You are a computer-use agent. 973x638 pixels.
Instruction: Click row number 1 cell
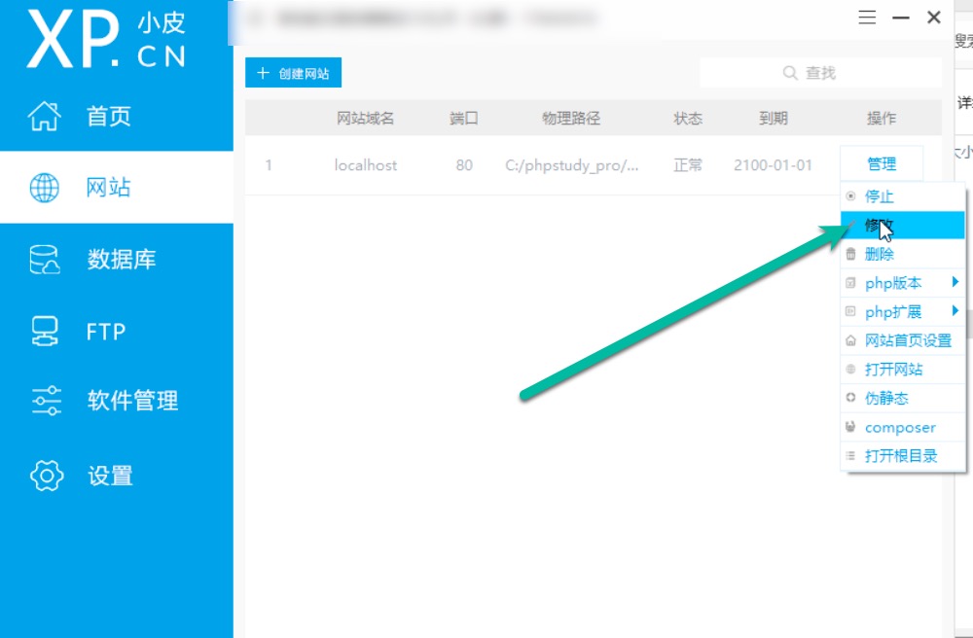269,165
